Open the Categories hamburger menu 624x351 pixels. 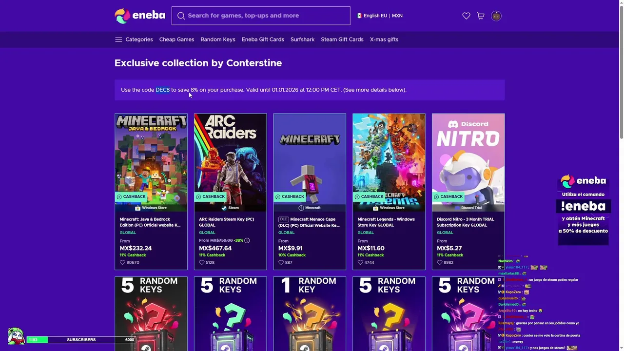[x=118, y=39]
